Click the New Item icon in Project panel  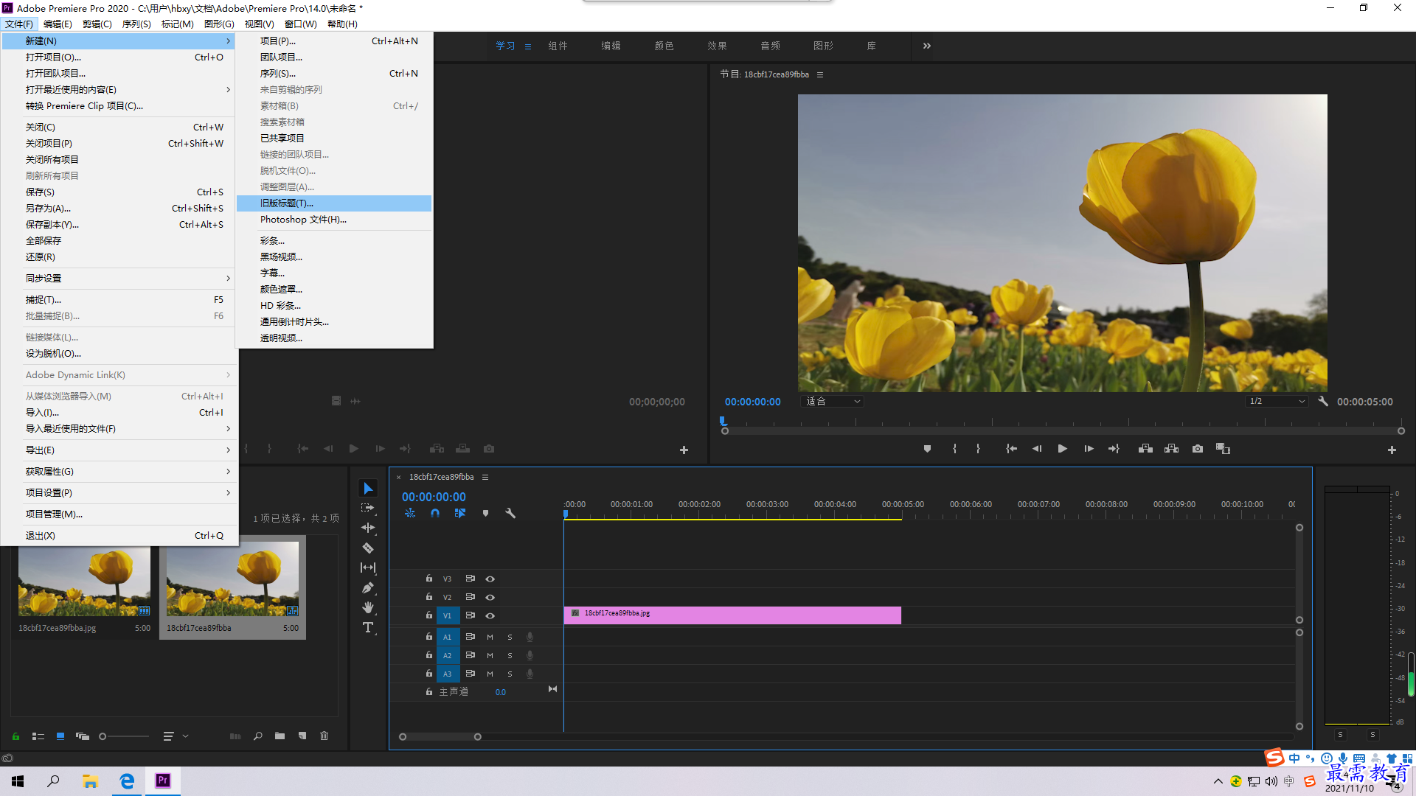click(x=302, y=736)
